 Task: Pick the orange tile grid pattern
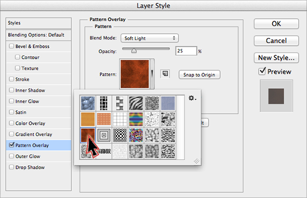pos(104,119)
